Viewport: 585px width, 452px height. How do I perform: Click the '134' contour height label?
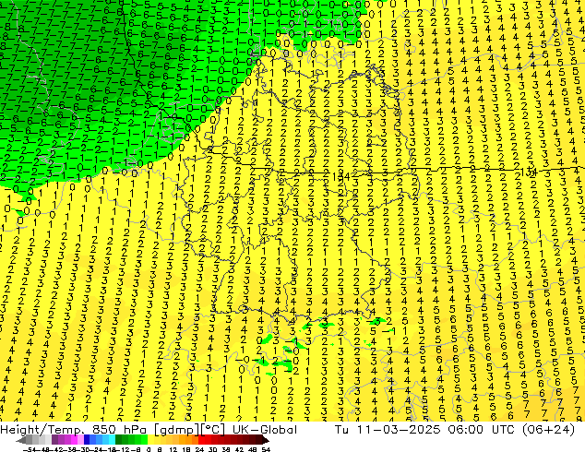[340, 177]
